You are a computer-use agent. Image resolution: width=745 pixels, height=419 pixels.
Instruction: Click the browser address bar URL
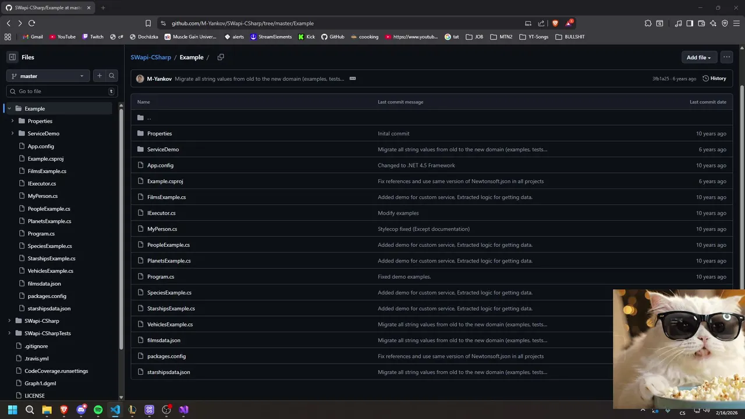[x=243, y=23]
